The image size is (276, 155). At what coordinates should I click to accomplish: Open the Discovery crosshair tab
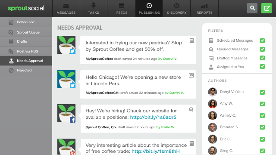[176, 9]
